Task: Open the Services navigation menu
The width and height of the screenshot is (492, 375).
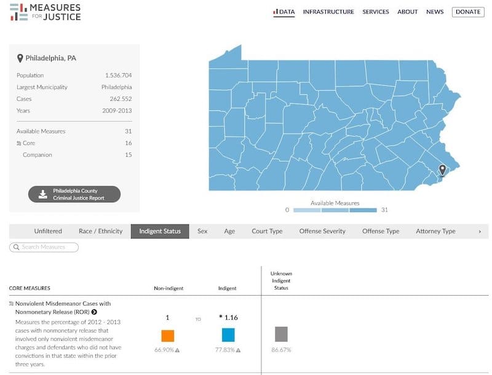Action: click(x=375, y=12)
